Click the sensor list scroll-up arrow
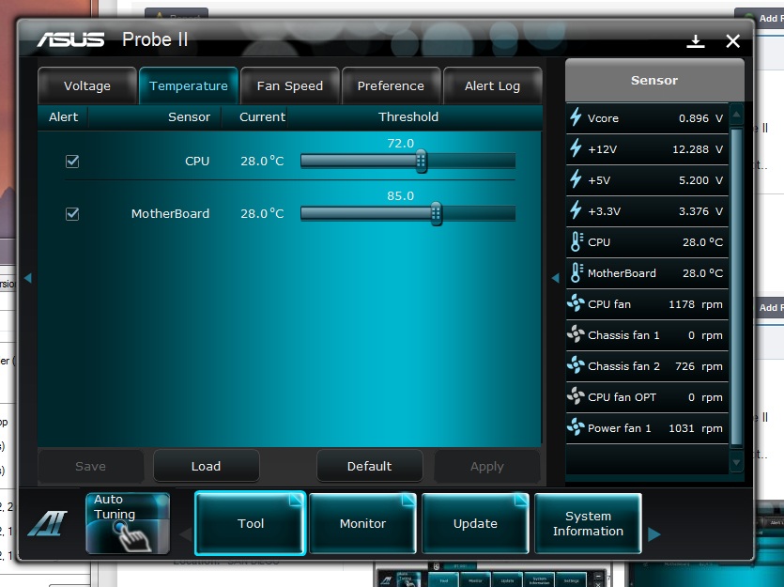Image resolution: width=784 pixels, height=587 pixels. 736,115
